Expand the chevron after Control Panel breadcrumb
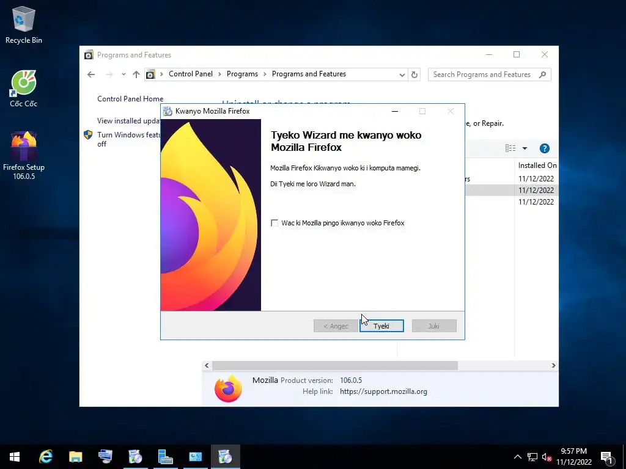 (x=219, y=74)
